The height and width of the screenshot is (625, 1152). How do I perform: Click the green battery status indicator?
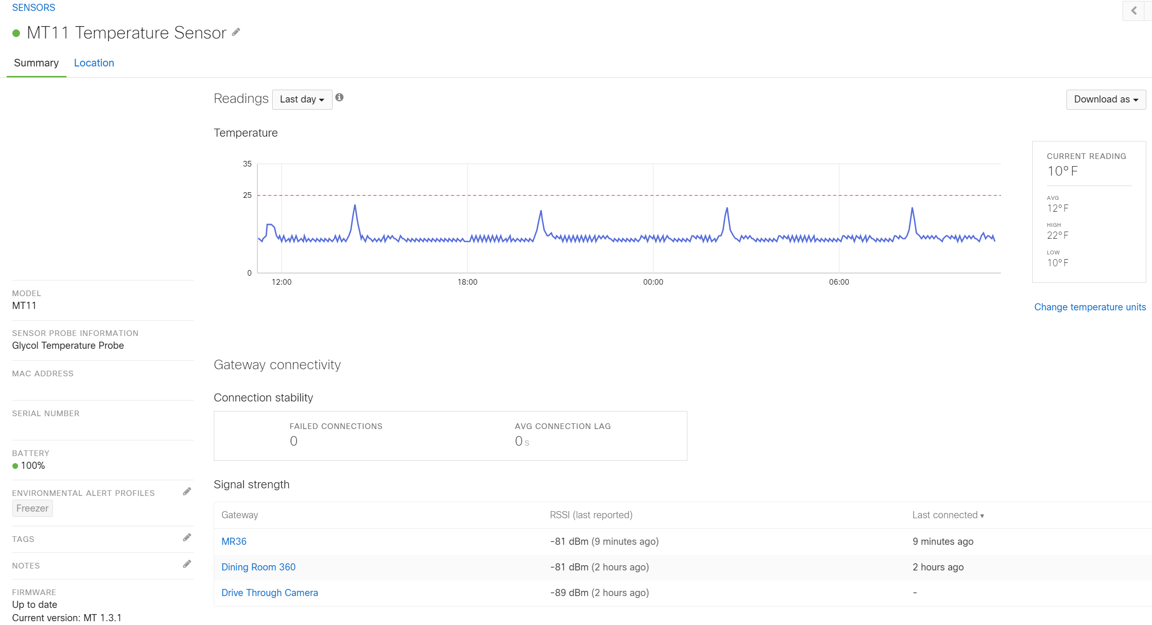pos(15,466)
